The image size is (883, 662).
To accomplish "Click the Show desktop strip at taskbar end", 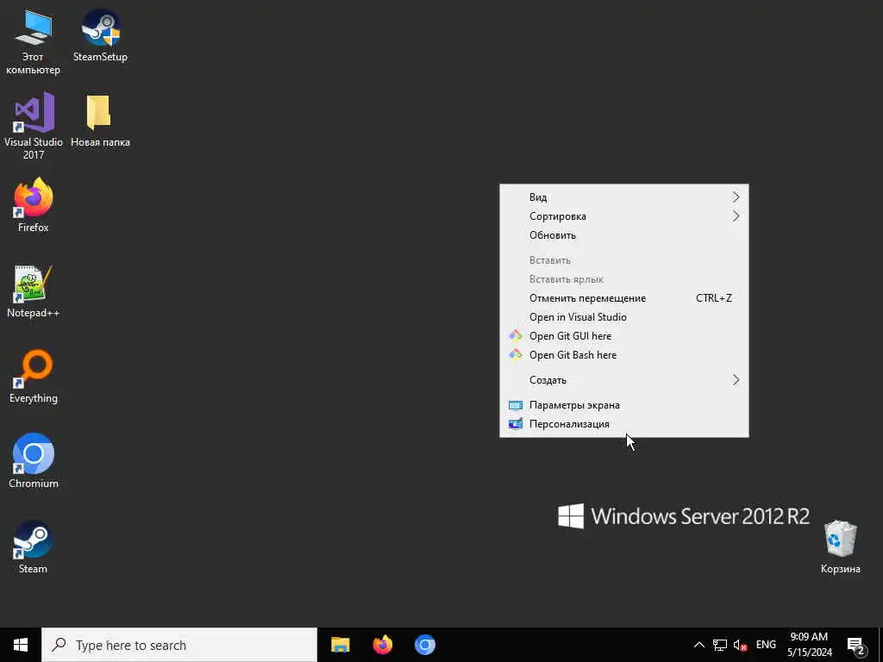I will tap(880, 645).
